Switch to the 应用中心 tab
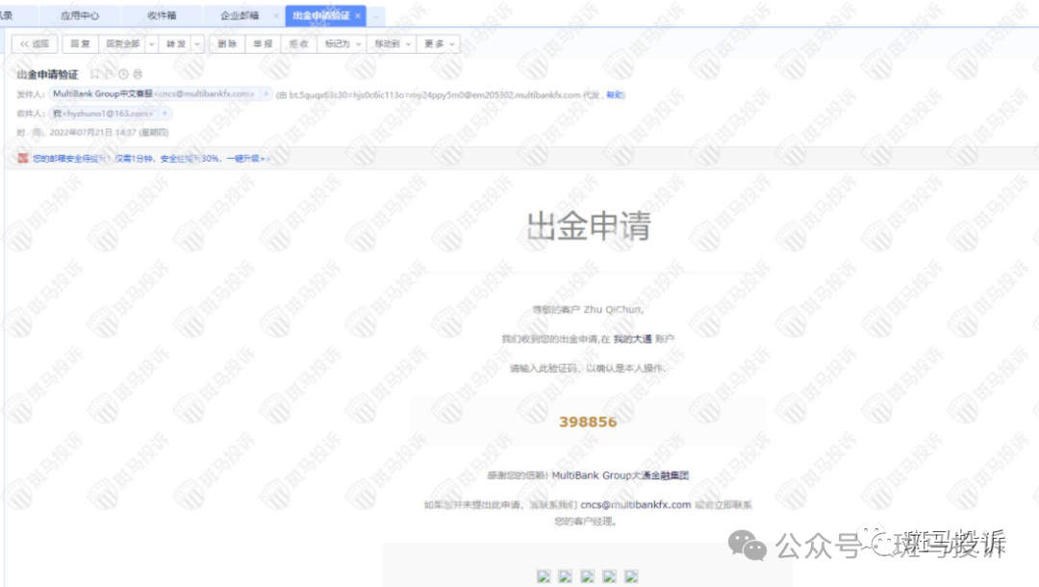The height and width of the screenshot is (587, 1039). coord(80,15)
